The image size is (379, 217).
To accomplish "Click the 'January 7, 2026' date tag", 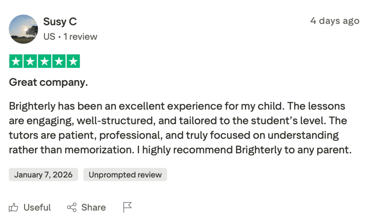I will point(43,175).
